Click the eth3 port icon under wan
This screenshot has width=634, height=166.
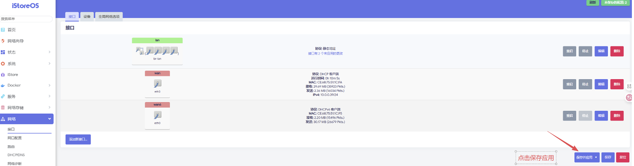(x=158, y=84)
